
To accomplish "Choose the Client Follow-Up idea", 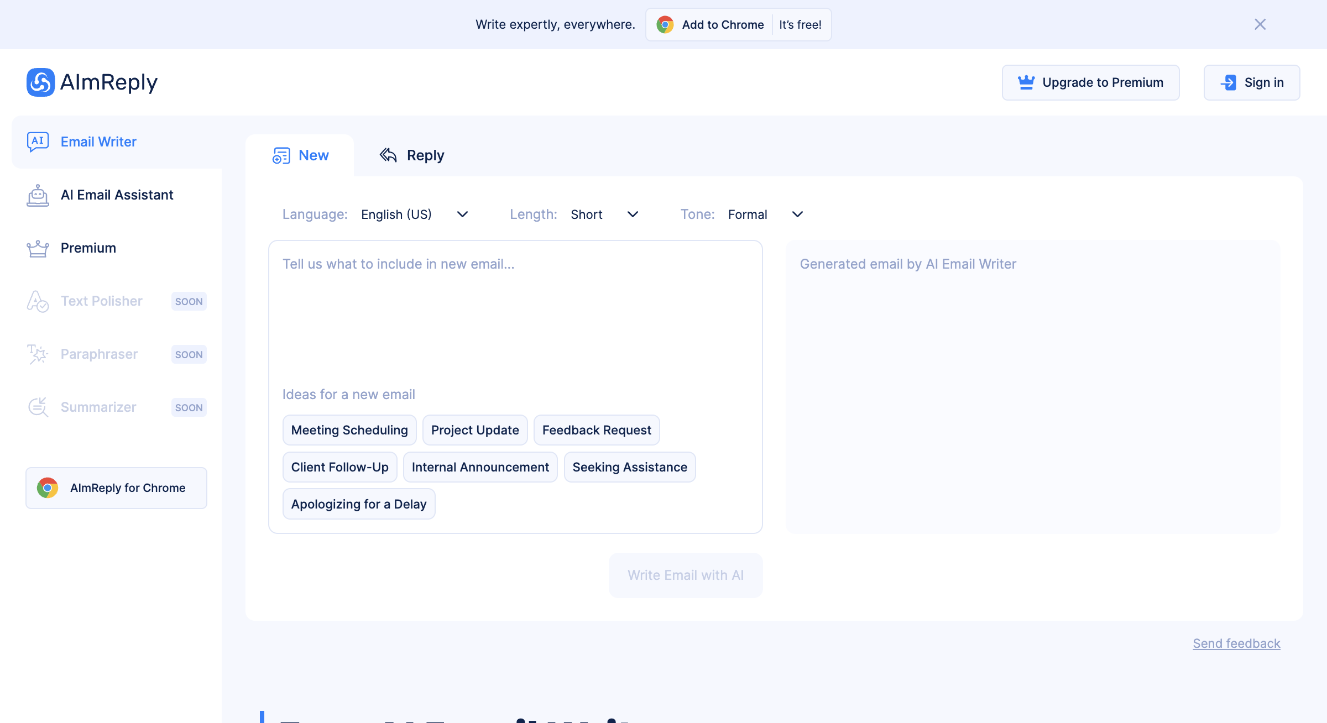I will [339, 467].
